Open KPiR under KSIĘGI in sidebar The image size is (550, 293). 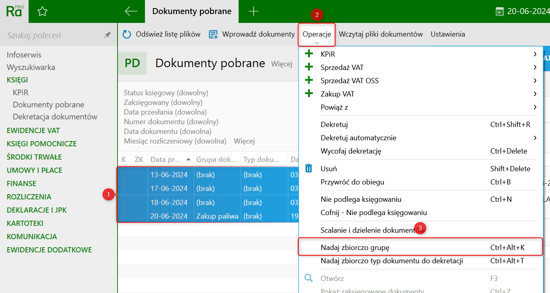tap(21, 92)
